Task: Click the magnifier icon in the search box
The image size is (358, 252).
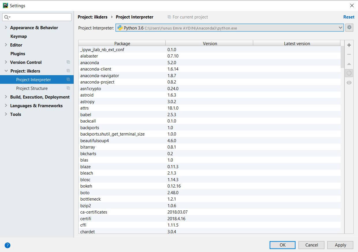Action: [7, 17]
